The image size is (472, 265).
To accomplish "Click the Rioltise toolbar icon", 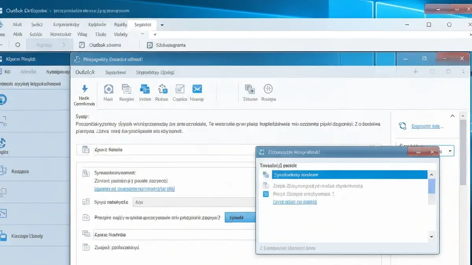I will point(162,89).
